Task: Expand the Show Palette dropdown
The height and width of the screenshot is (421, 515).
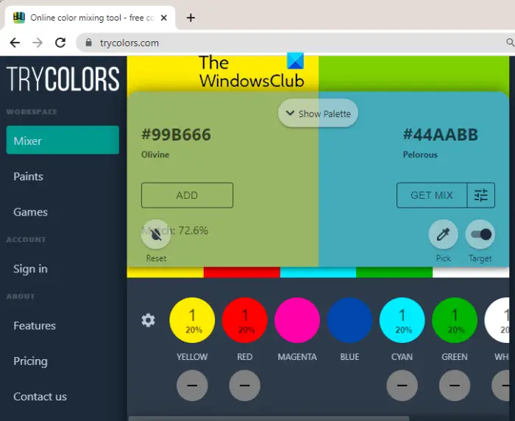Action: 318,113
